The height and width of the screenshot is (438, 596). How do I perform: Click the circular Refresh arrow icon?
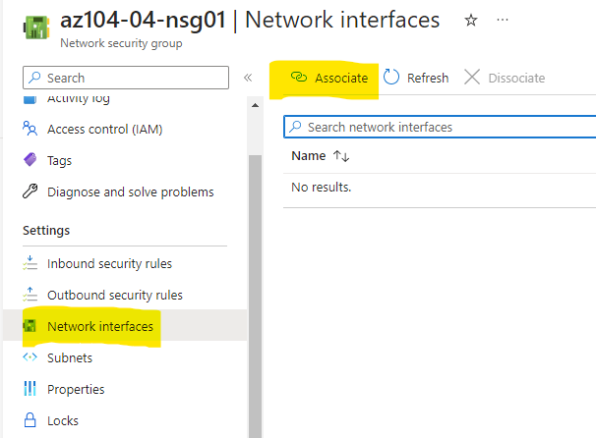391,77
